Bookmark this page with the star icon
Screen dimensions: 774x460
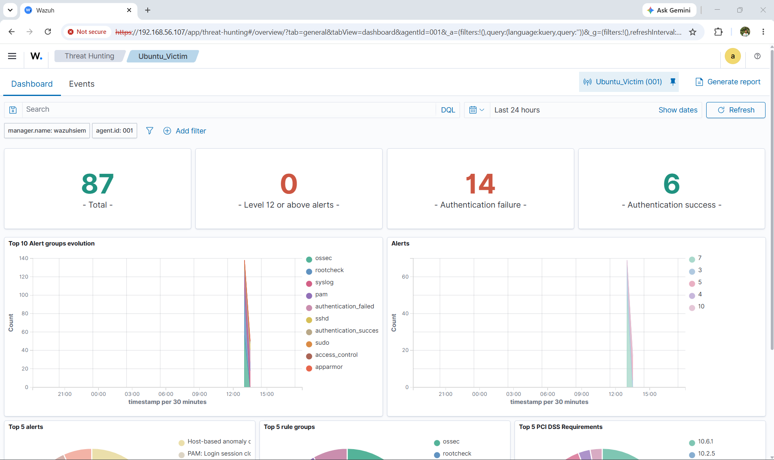[x=693, y=32]
